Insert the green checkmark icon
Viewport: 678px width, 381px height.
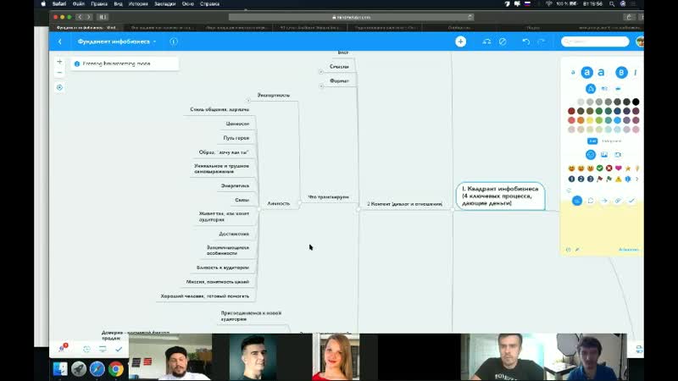600,168
